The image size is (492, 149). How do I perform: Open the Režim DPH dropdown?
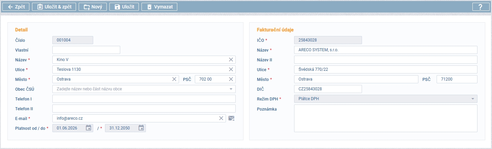point(473,99)
